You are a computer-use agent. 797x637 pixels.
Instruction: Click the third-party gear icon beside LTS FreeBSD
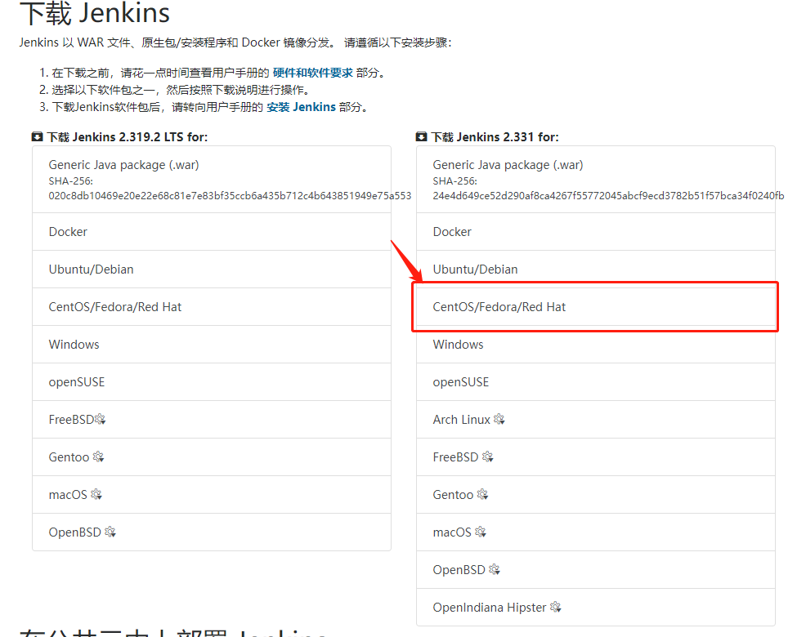(100, 419)
